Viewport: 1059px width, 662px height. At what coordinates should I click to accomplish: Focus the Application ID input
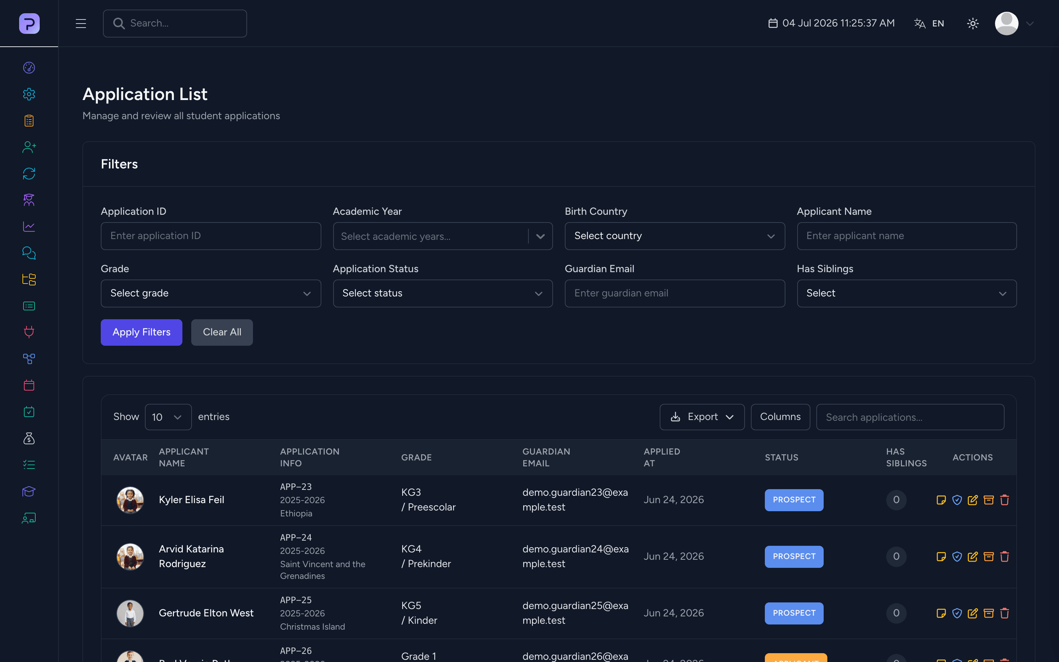tap(210, 236)
